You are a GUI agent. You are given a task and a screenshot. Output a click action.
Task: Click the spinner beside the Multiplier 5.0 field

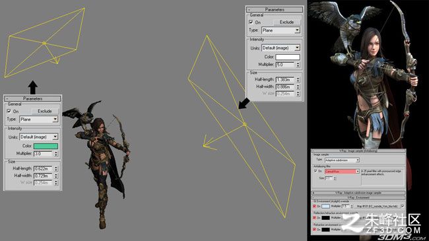click(x=298, y=65)
